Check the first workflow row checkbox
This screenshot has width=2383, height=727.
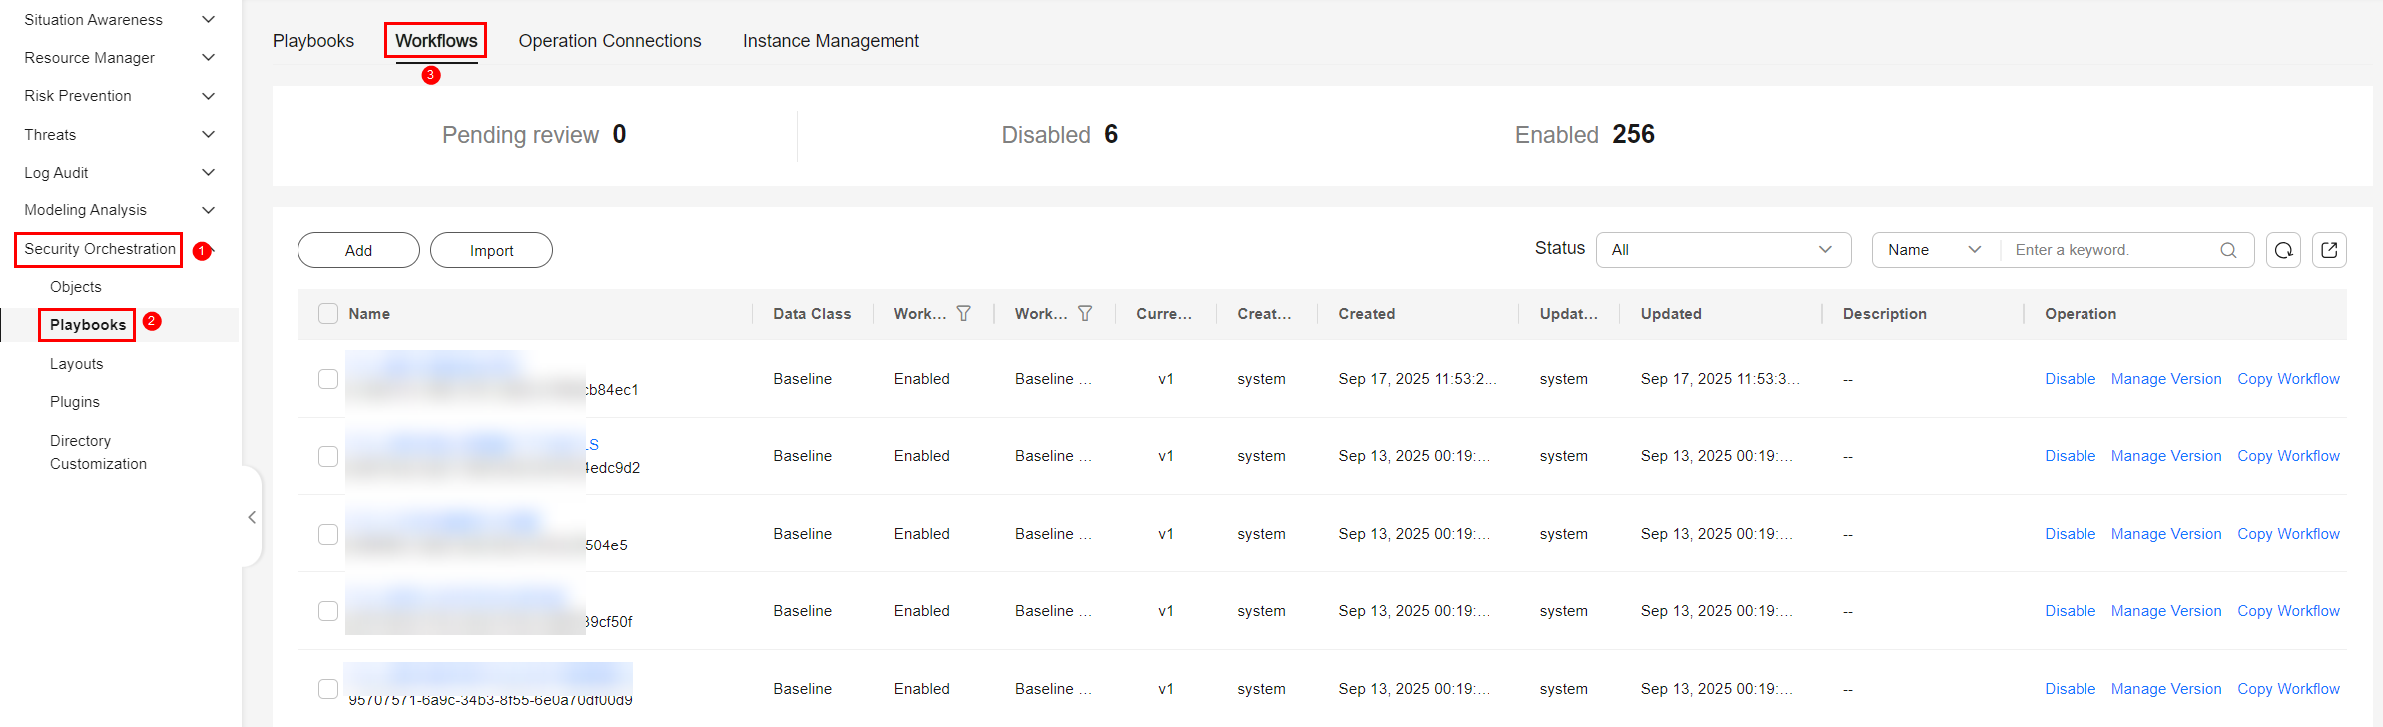click(328, 379)
